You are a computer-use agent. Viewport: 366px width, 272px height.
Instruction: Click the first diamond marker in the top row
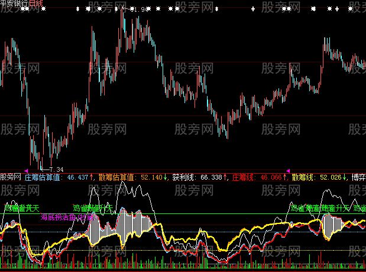[x=77, y=9]
